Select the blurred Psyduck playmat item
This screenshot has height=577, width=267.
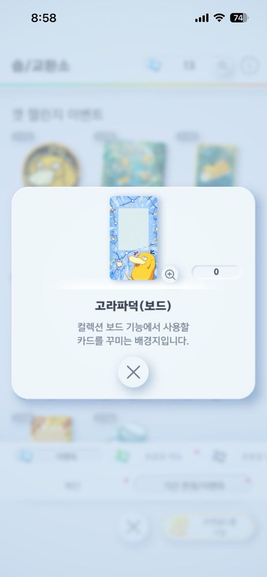134,164
